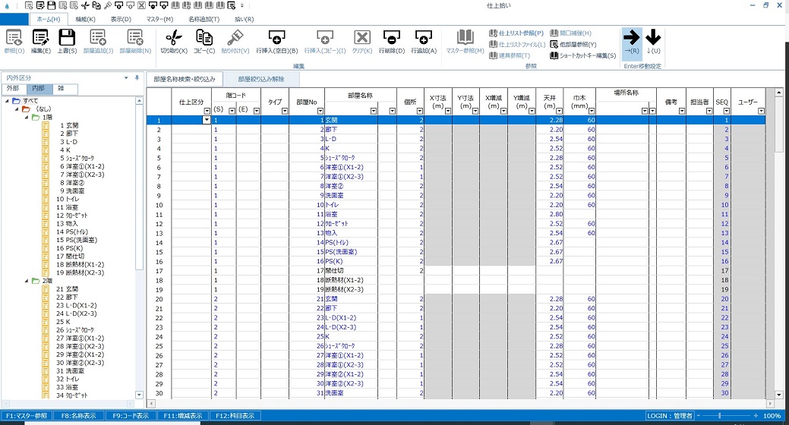Click LOGIN：管理者 status text
789x425 pixels.
click(x=670, y=416)
